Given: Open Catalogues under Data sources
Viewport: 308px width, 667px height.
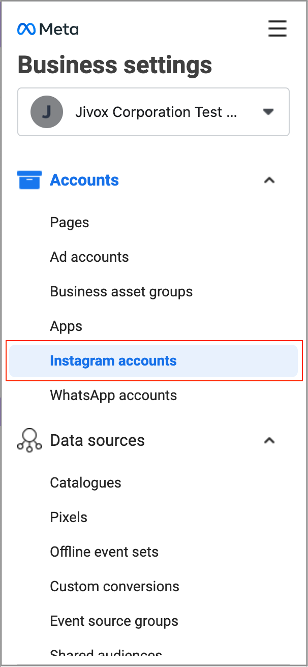Looking at the screenshot, I should click(x=85, y=483).
